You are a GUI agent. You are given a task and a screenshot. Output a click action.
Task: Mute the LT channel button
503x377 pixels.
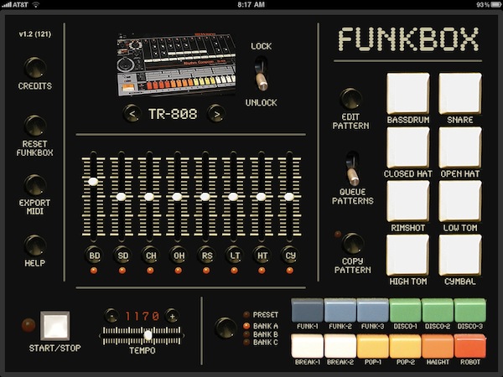pos(234,256)
